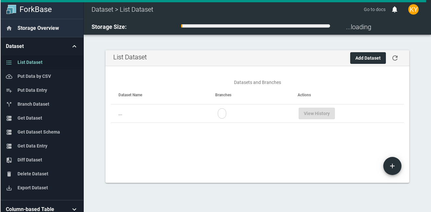Click the Storage Size progress bar
The height and width of the screenshot is (212, 431).
pyautogui.click(x=255, y=26)
